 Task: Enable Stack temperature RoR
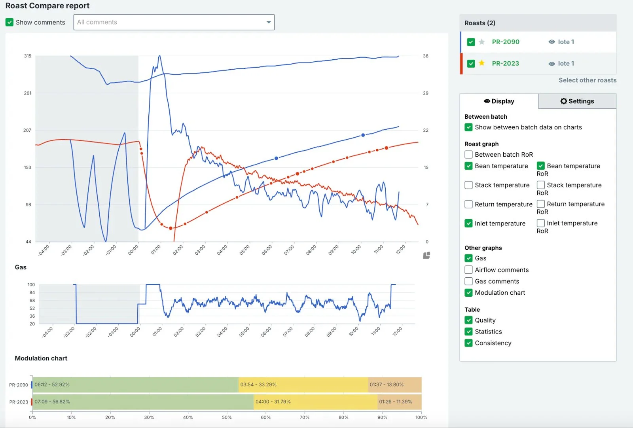tap(540, 185)
